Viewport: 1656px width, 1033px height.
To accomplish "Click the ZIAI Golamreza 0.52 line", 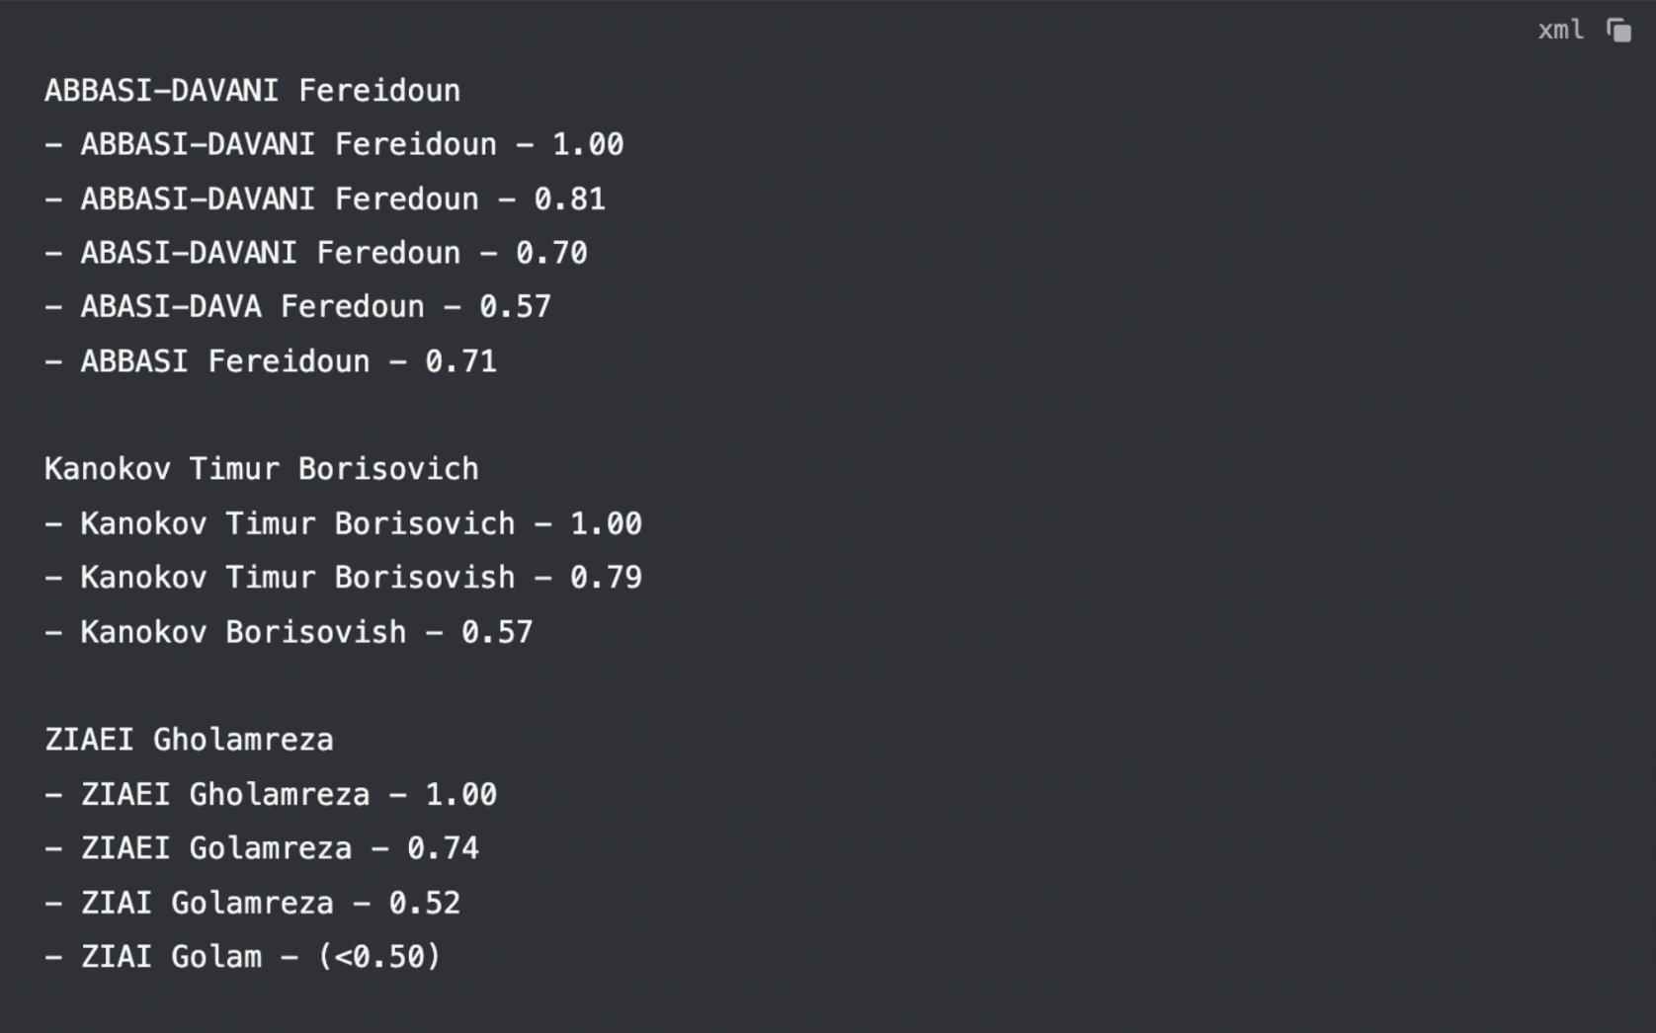I will point(252,902).
